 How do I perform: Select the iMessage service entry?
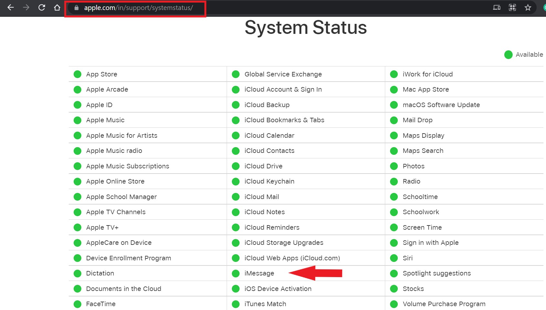259,274
